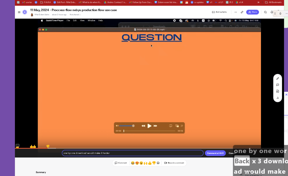Open the File menu in QuickTime

tap(68, 20)
